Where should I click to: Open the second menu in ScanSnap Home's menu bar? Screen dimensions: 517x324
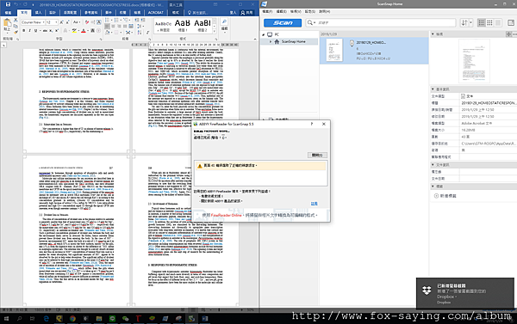tap(281, 11)
